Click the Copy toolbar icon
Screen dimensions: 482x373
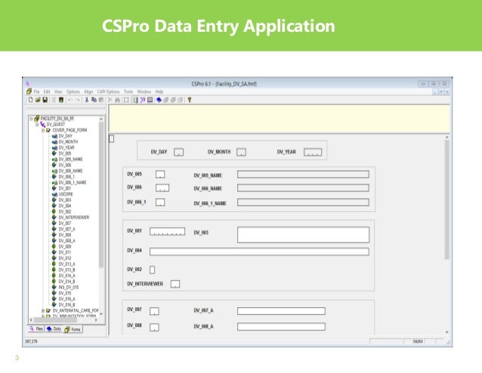[94, 100]
